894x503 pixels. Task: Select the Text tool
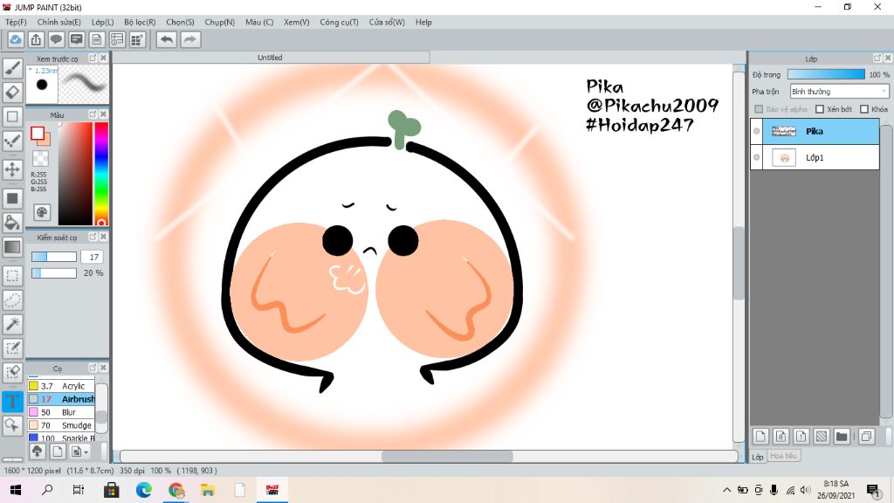tap(12, 401)
